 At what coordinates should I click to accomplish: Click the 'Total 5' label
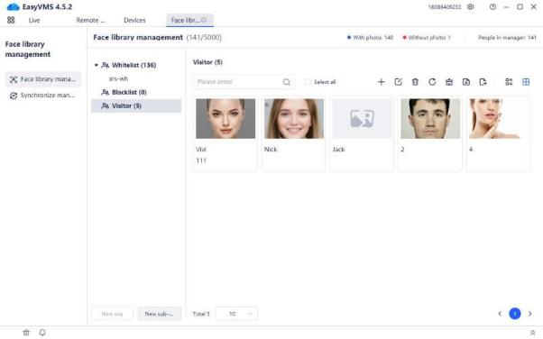pyautogui.click(x=201, y=314)
